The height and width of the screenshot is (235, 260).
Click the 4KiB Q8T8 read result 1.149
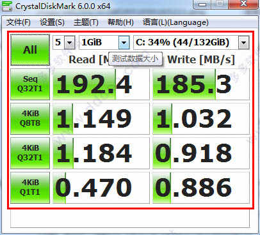coord(101,119)
